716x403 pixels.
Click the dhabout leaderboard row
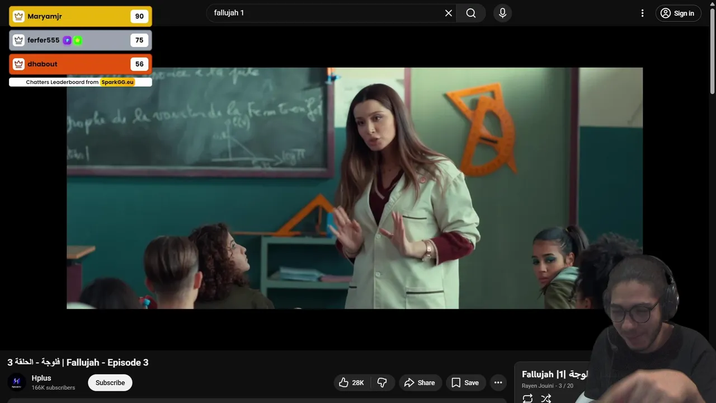point(81,64)
